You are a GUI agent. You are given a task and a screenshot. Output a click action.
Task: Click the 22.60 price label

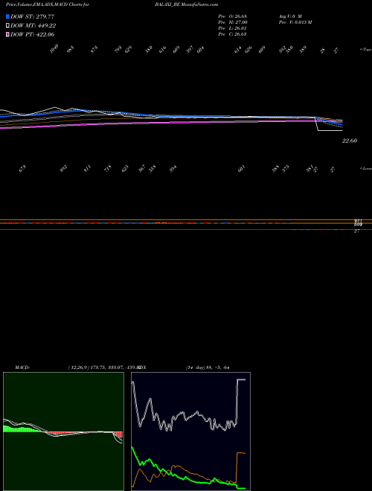350,141
